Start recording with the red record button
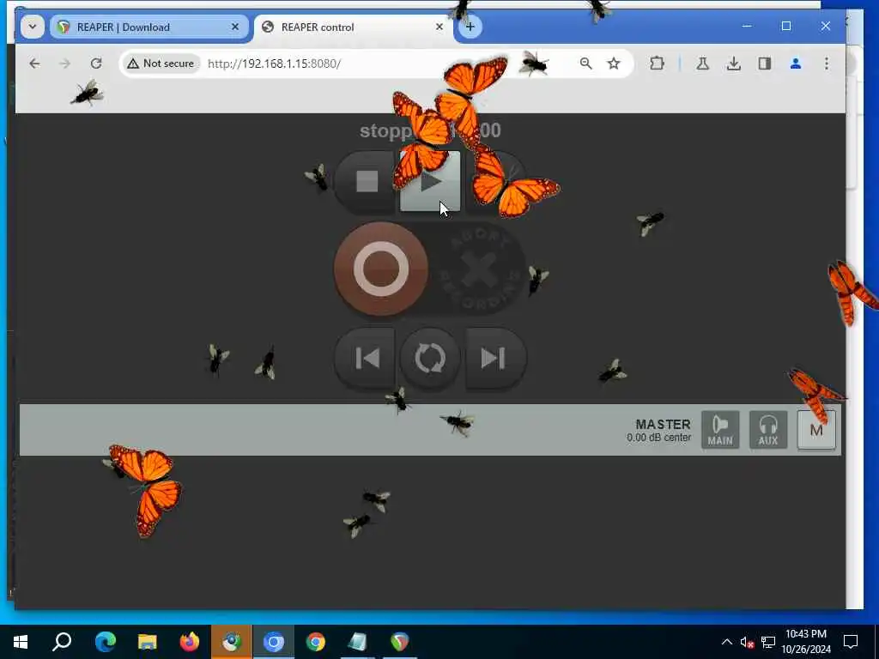 click(380, 269)
